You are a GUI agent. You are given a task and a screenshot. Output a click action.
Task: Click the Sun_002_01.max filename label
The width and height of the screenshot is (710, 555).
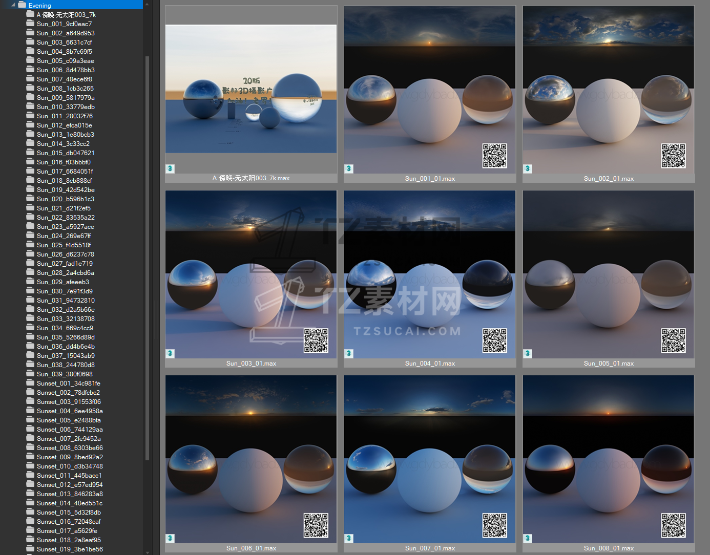click(609, 179)
